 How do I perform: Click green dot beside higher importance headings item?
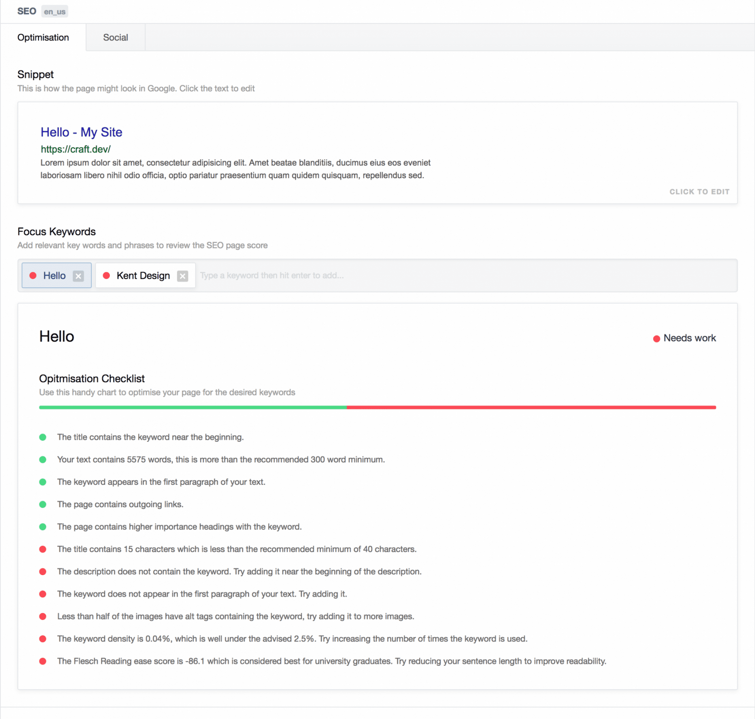pyautogui.click(x=43, y=527)
